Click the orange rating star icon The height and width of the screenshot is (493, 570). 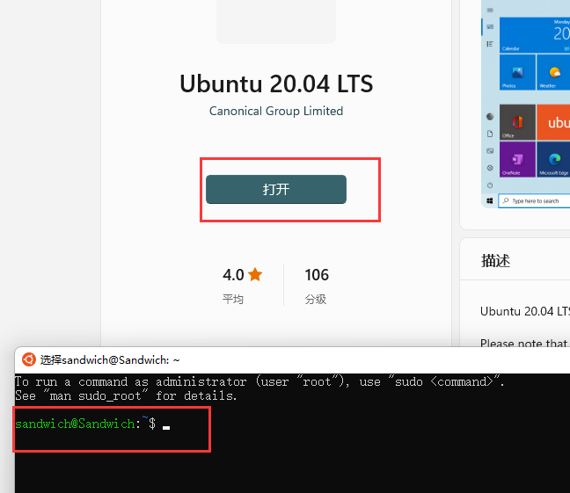255,274
